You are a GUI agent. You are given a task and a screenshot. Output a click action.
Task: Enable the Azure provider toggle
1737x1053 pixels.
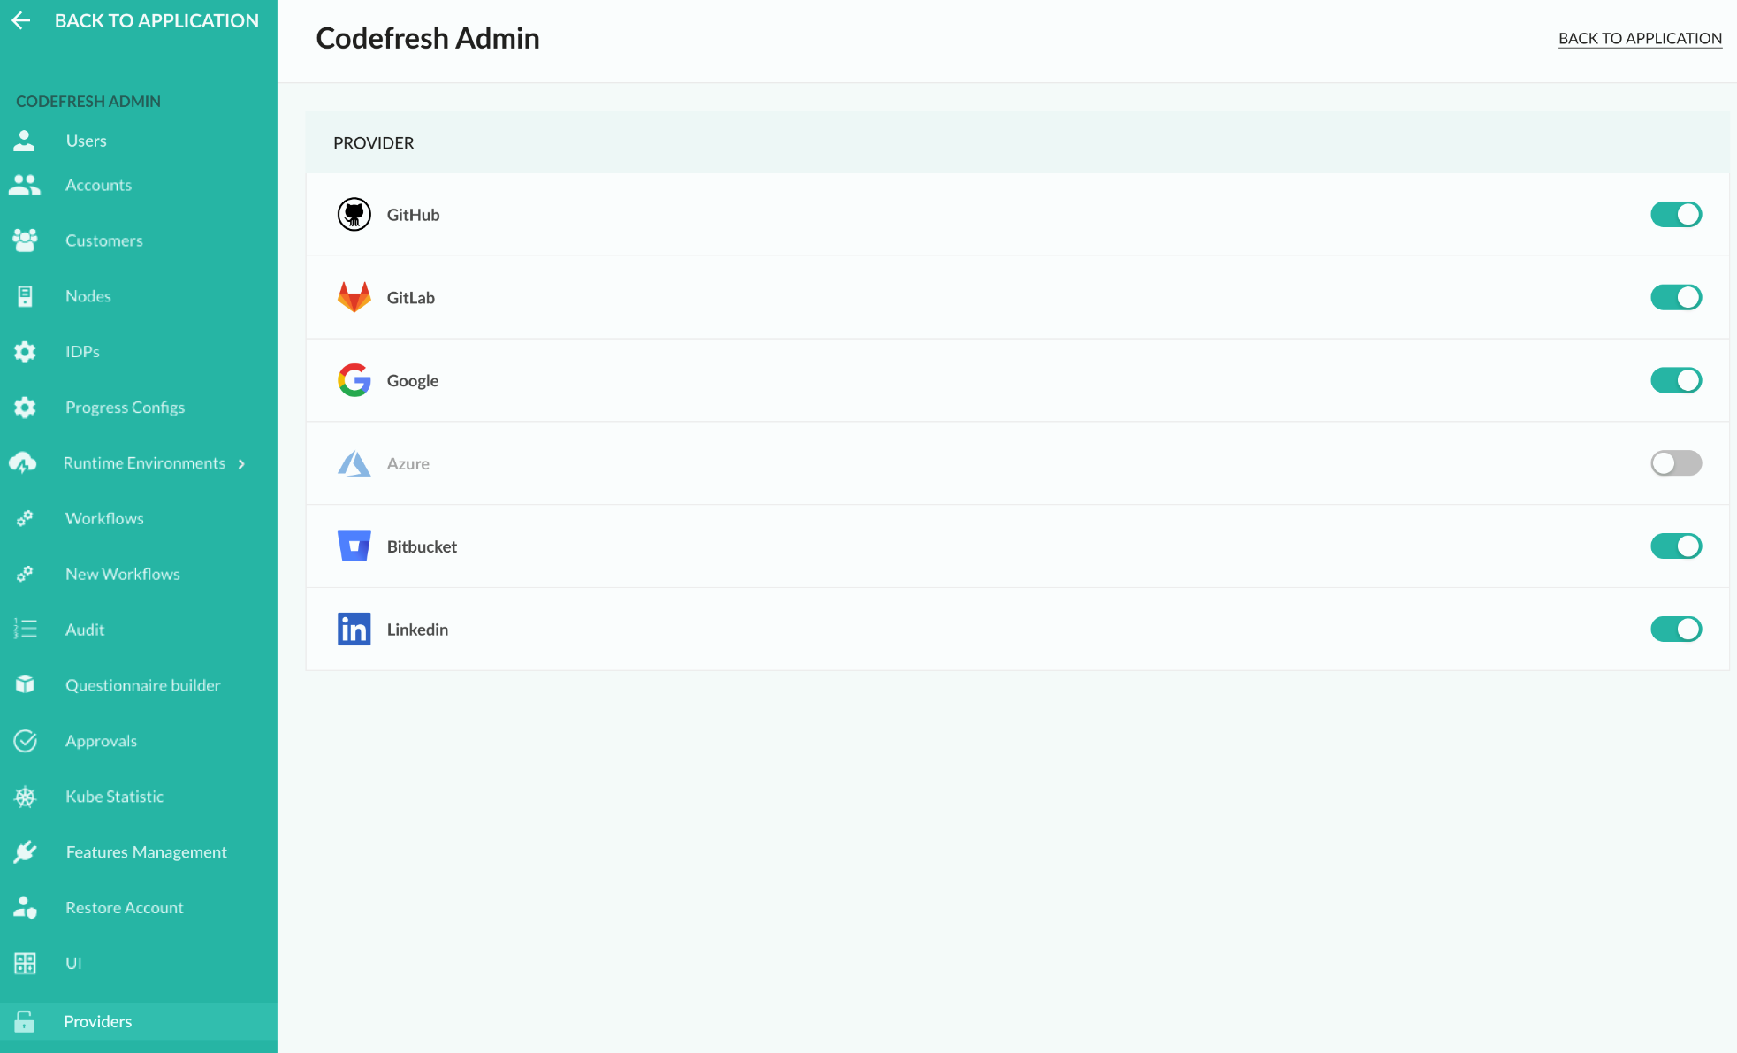tap(1675, 463)
